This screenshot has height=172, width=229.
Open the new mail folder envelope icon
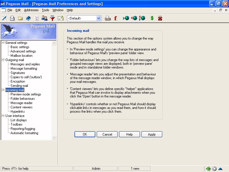pos(12,18)
